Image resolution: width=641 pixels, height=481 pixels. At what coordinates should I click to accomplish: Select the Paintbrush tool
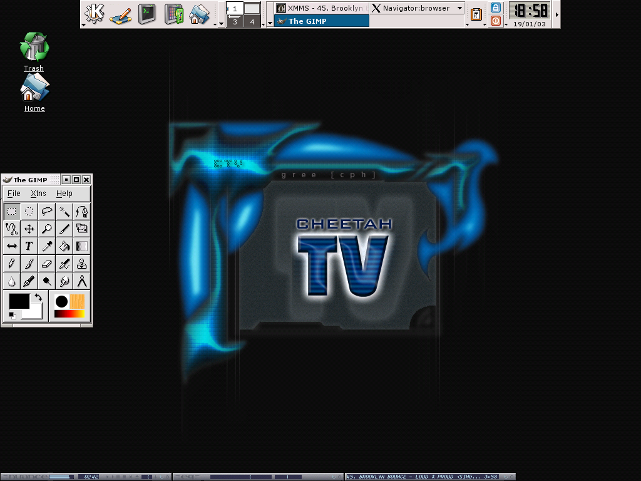29,264
